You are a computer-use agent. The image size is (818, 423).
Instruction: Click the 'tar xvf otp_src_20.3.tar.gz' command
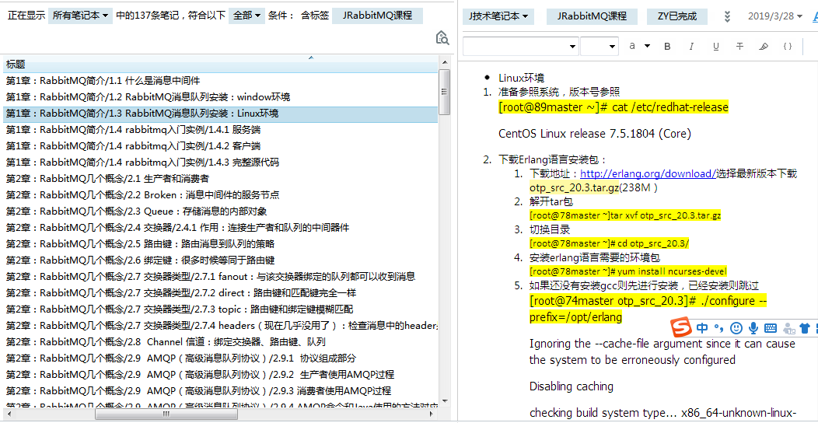click(x=625, y=215)
